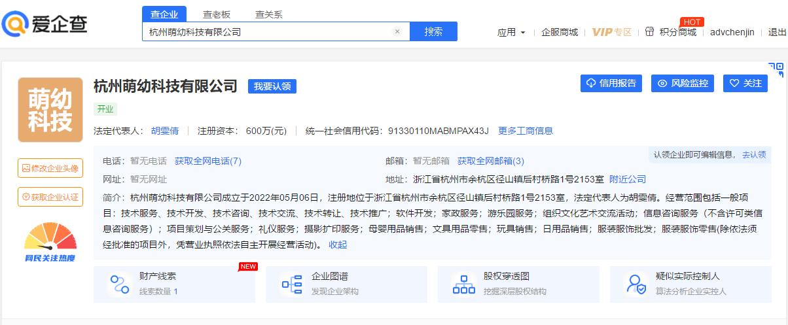Click the registered capital 600万(元)

pyautogui.click(x=266, y=131)
